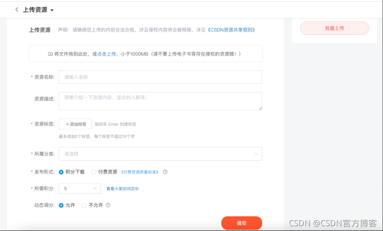Click the 按回车 Enter 创建标签 hint
383x231 pixels.
point(115,124)
